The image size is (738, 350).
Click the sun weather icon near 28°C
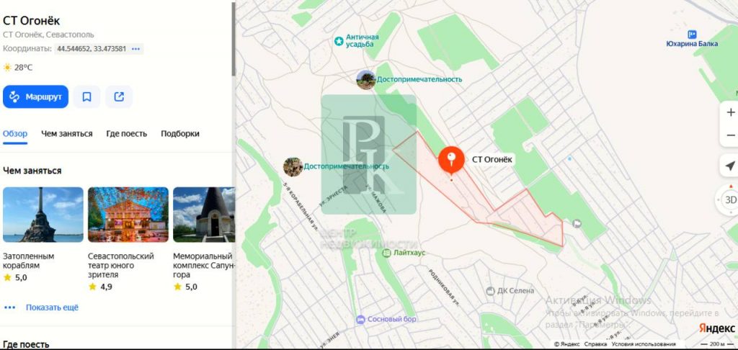tap(7, 67)
